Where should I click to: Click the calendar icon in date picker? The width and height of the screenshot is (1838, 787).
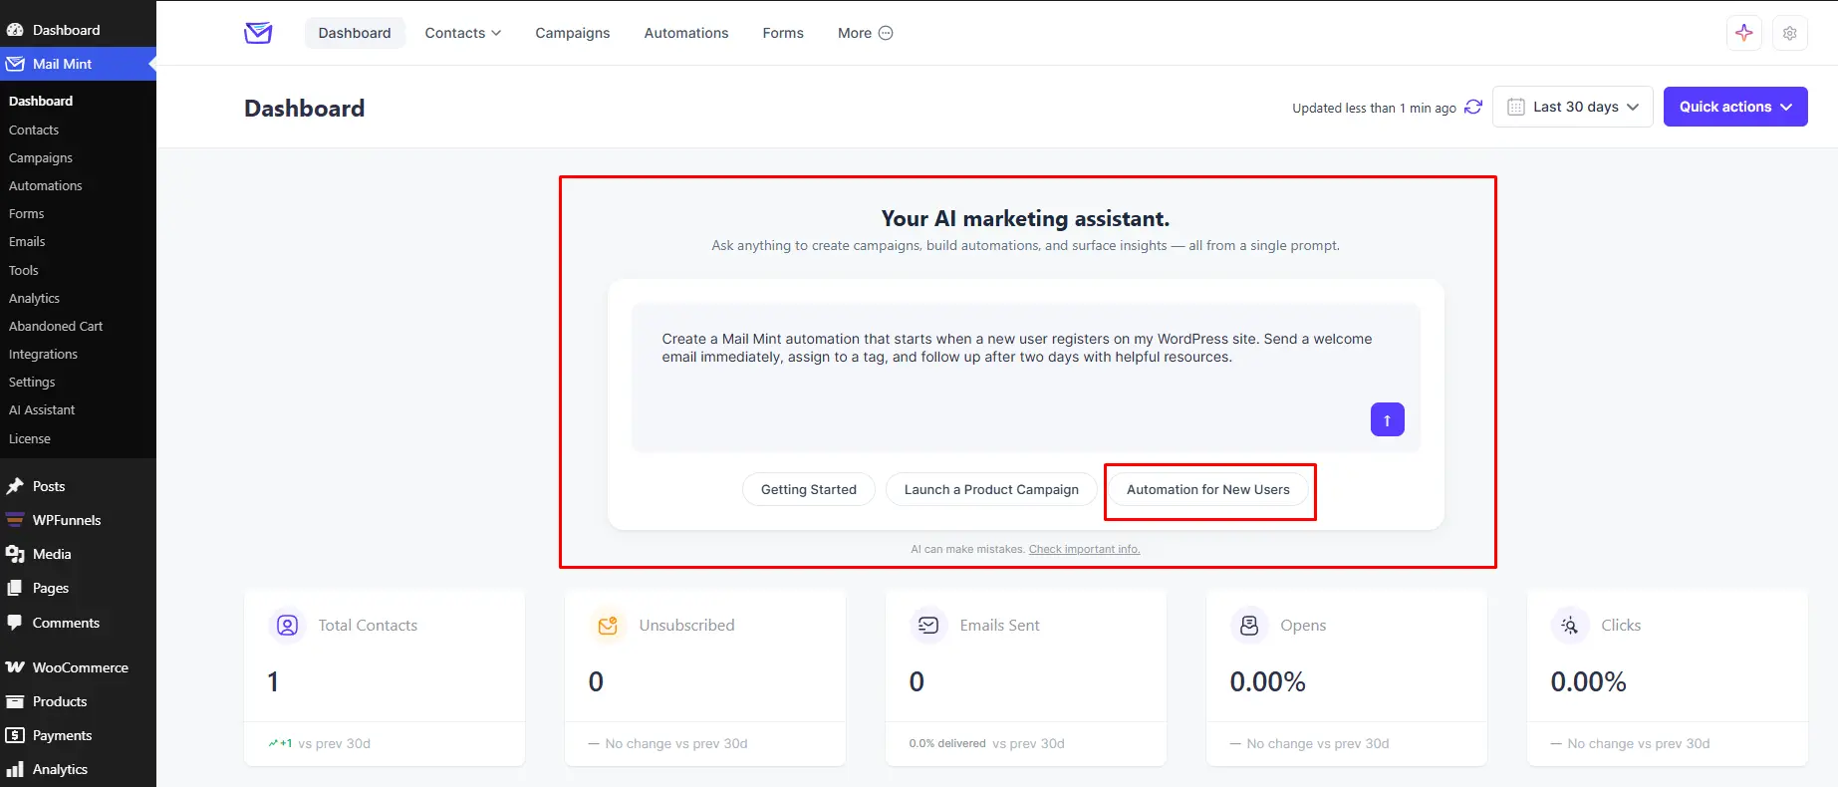[1516, 107]
